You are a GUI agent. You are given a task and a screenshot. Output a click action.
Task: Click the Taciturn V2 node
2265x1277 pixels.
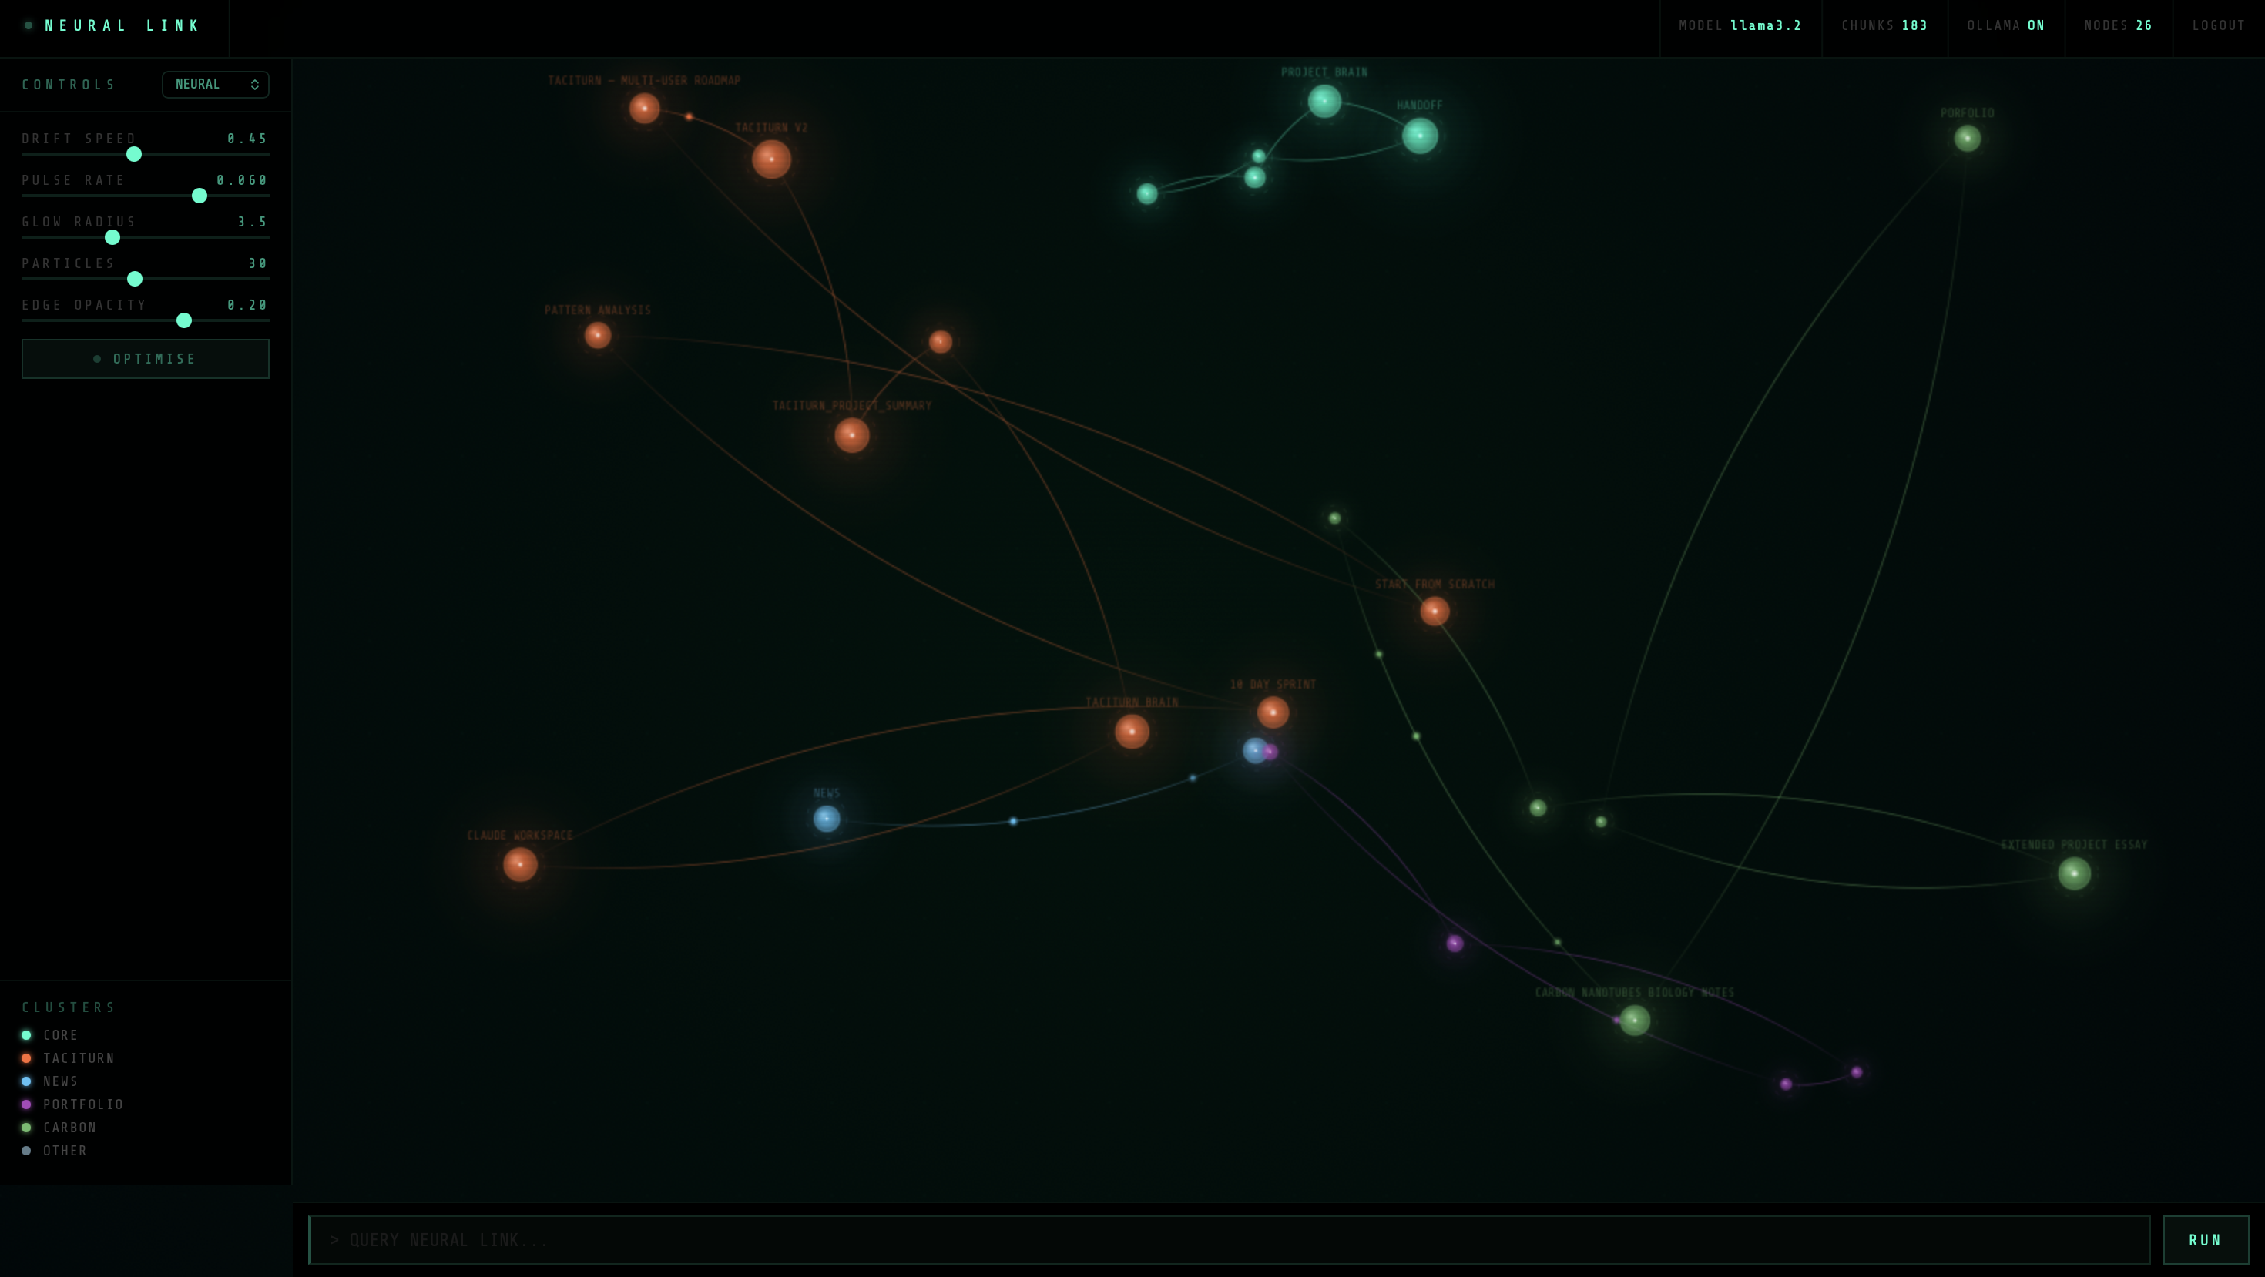(x=771, y=159)
